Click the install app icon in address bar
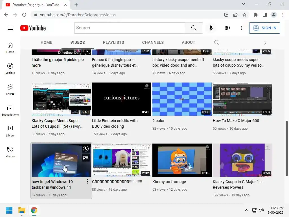The height and width of the screenshot is (217, 289). 226,15
